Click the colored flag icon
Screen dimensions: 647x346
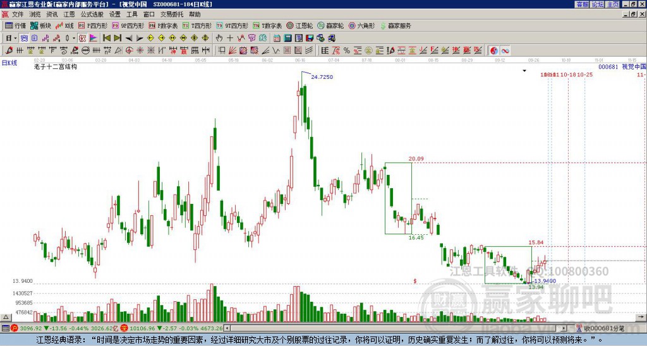point(94,39)
